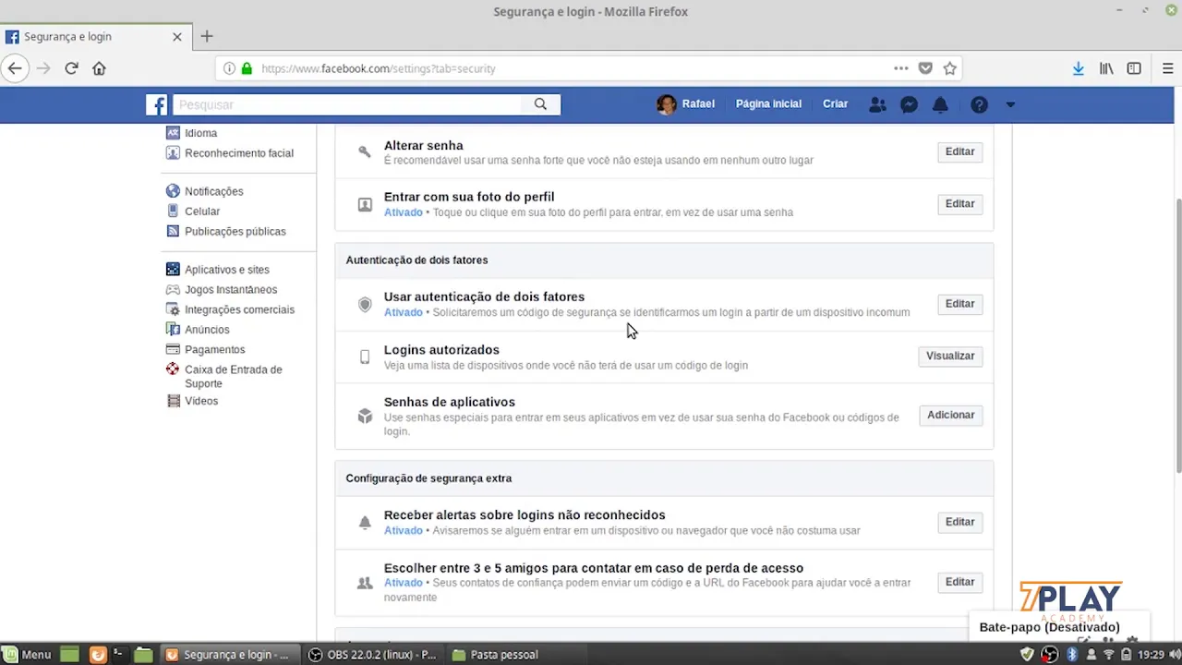Click Editar for Alterar senha
Screen dimensions: 1182x665
coord(959,151)
